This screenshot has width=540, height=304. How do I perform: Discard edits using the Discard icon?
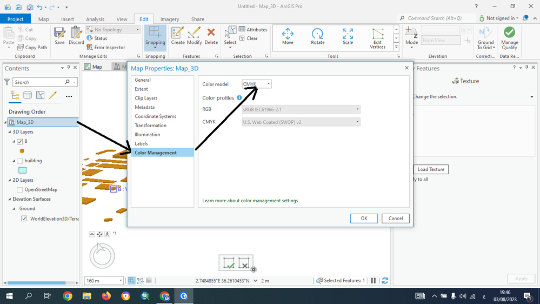tap(76, 36)
